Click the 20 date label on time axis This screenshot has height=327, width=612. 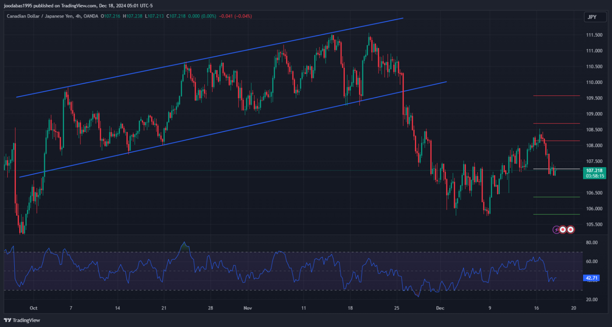tap(574, 308)
